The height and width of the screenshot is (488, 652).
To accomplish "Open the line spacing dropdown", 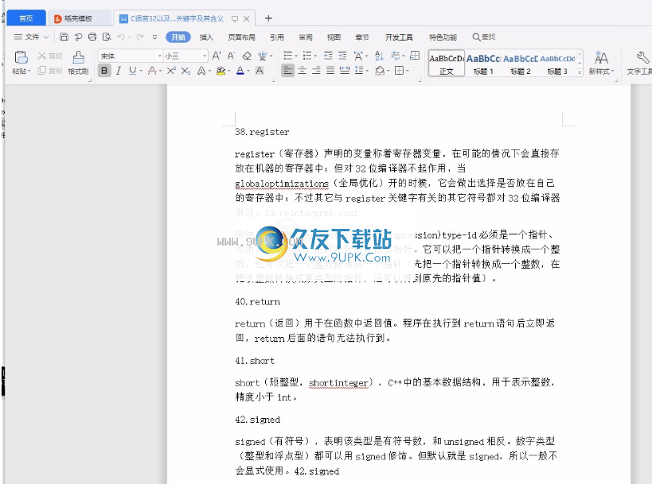I will (x=368, y=71).
